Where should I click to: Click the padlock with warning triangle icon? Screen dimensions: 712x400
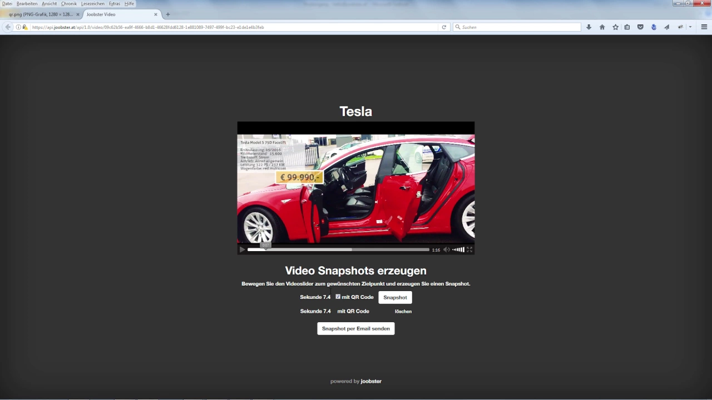pyautogui.click(x=24, y=27)
